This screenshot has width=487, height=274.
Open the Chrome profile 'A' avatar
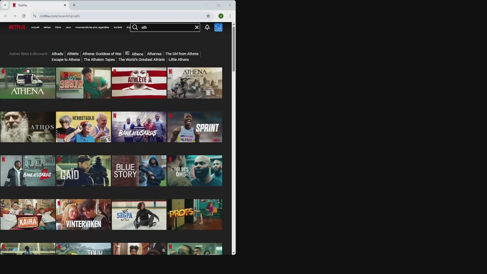pos(221,16)
